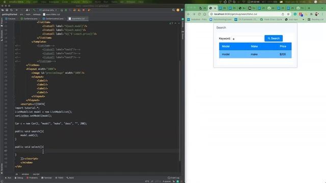The image size is (326, 183).
Task: Open the browser profile avatar
Action: tap(317, 14)
